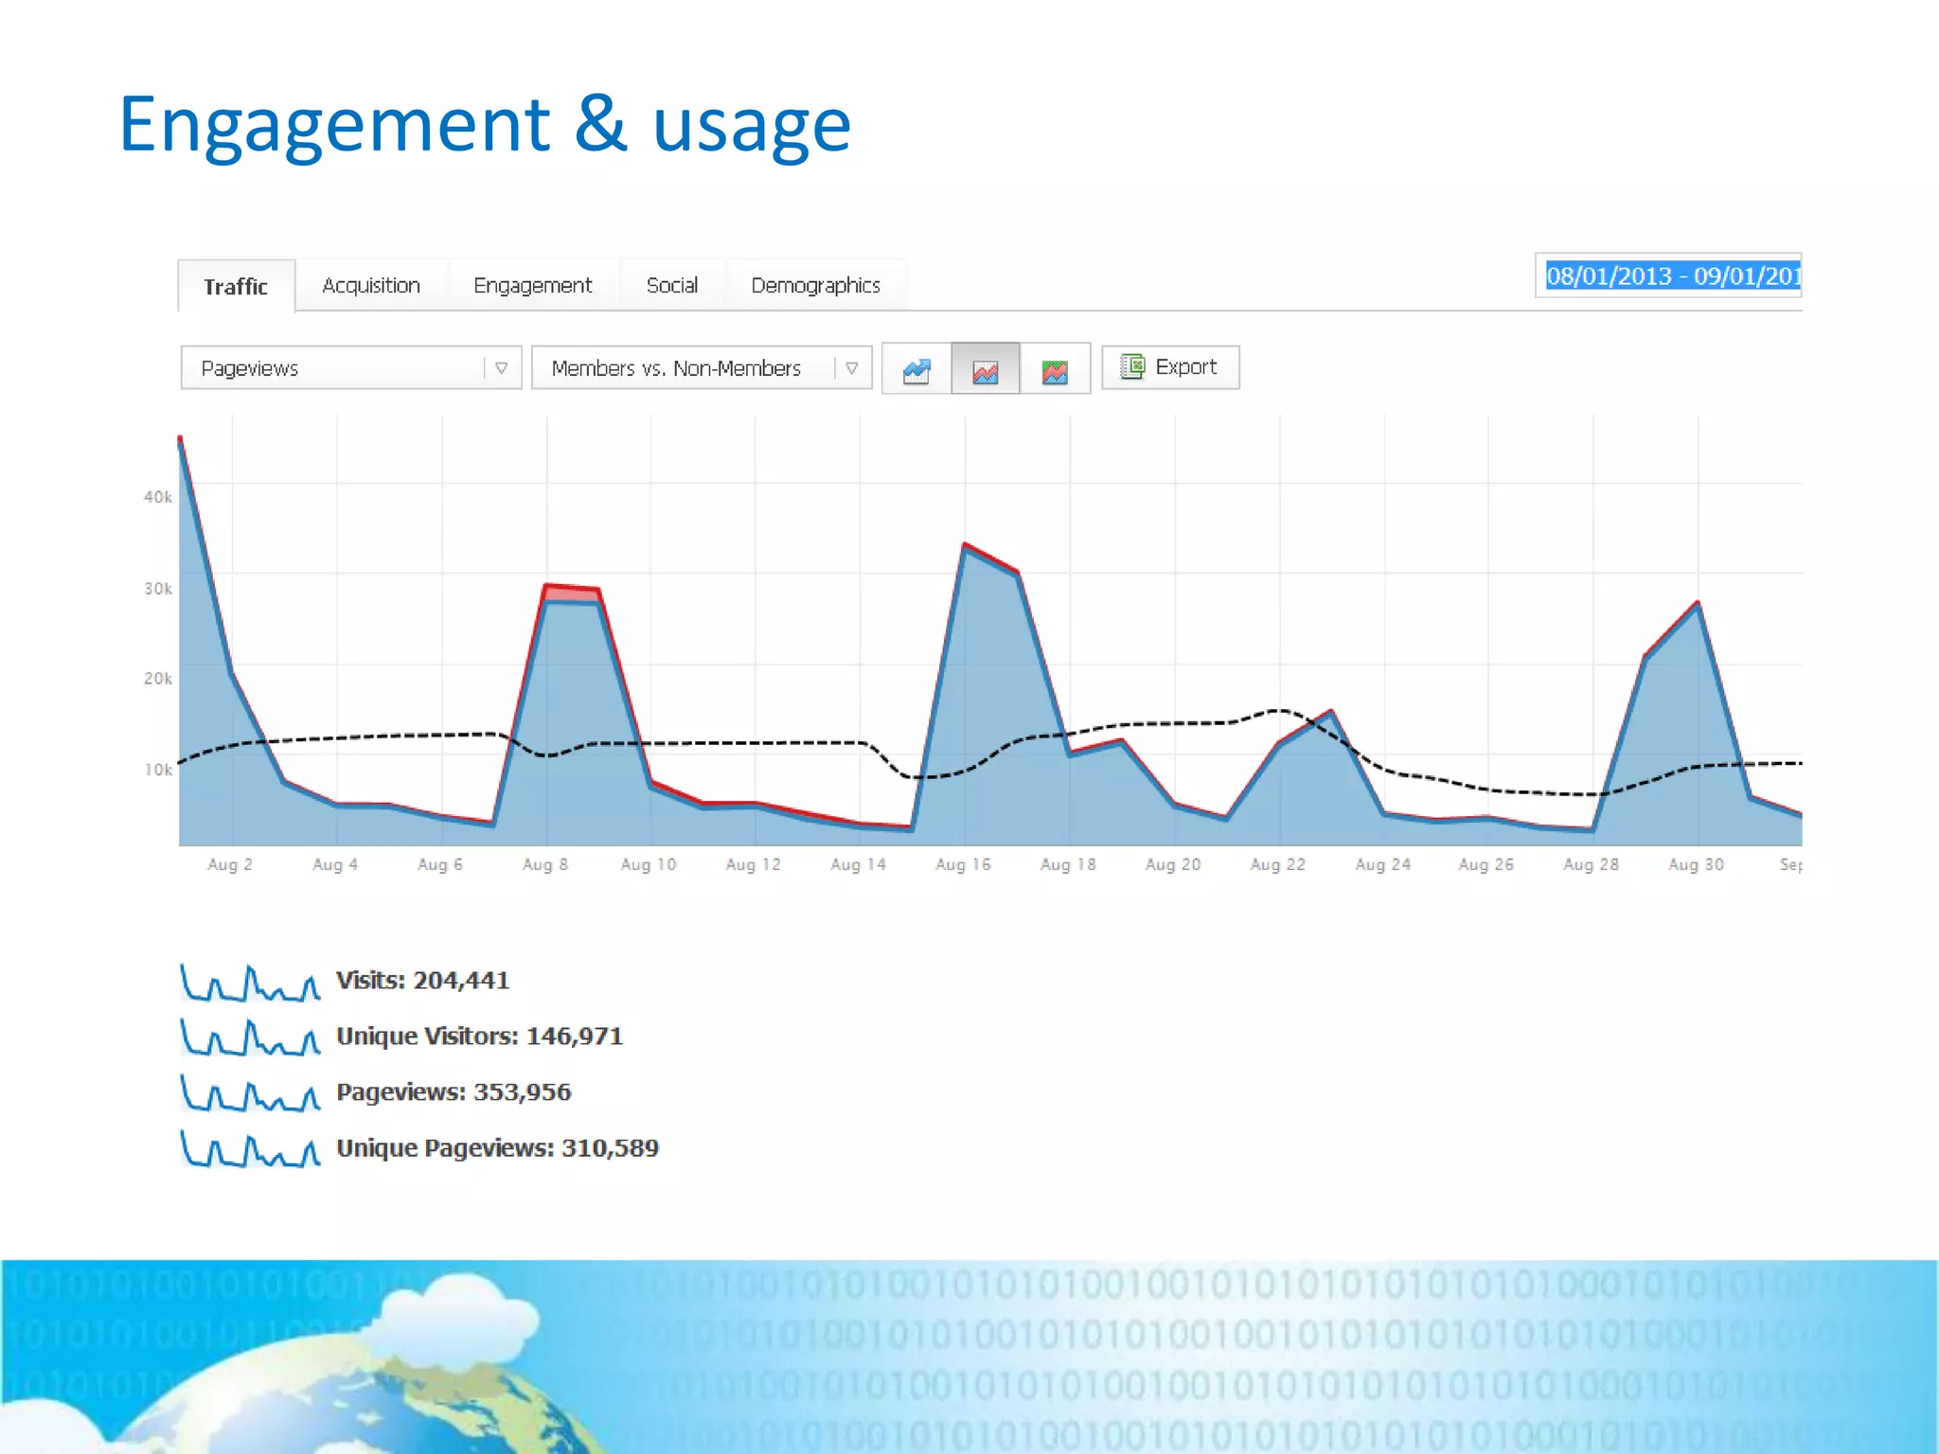Screen dimensions: 1939x1454
Task: Click the 'Aug 2' axis label
Action: [x=230, y=864]
